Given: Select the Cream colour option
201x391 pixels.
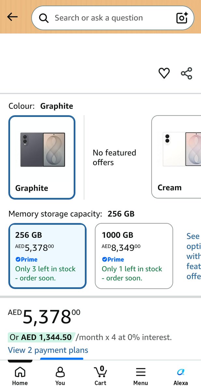Looking at the screenshot, I should point(176,157).
